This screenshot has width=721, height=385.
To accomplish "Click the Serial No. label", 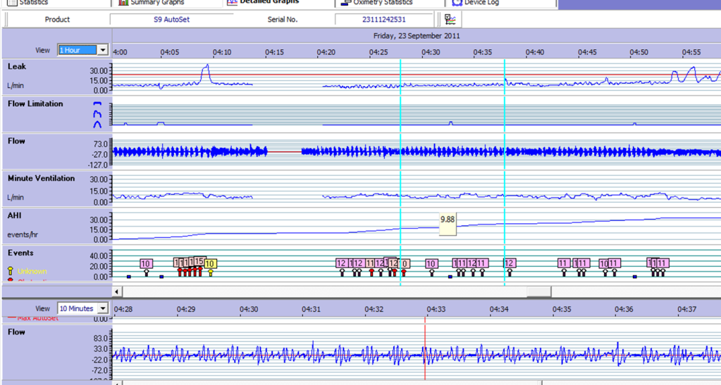I will pyautogui.click(x=283, y=20).
